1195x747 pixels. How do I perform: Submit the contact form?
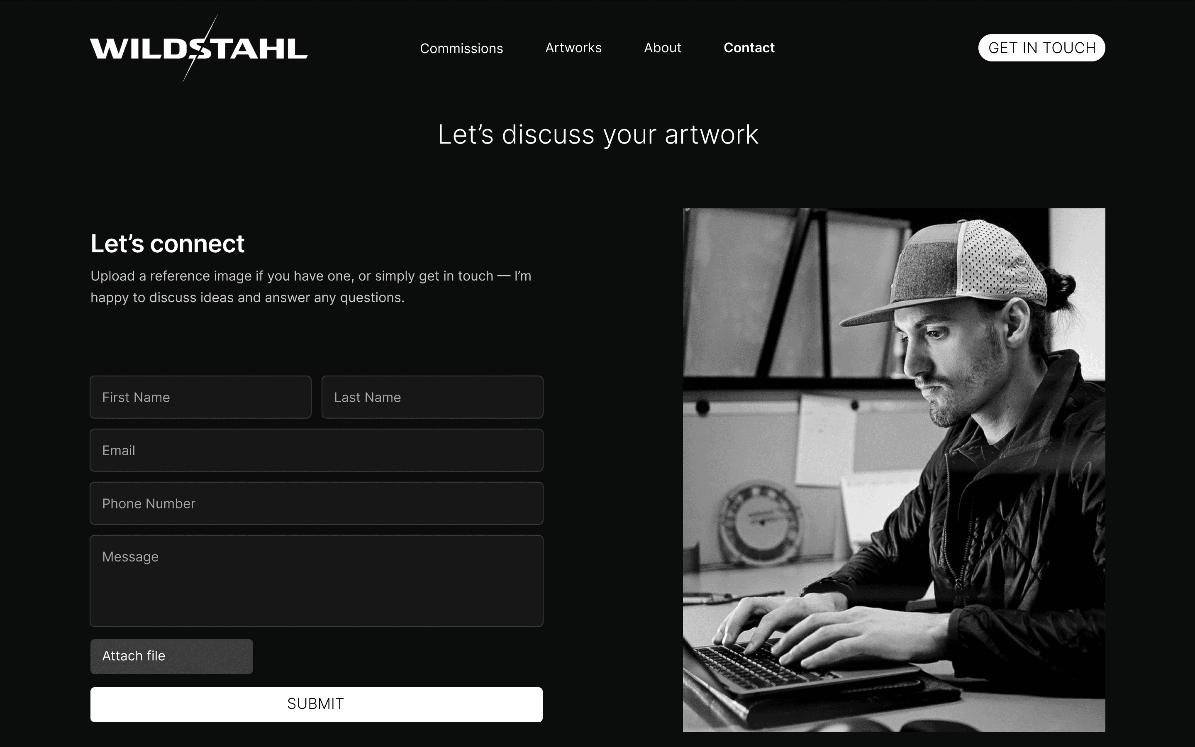(x=317, y=705)
